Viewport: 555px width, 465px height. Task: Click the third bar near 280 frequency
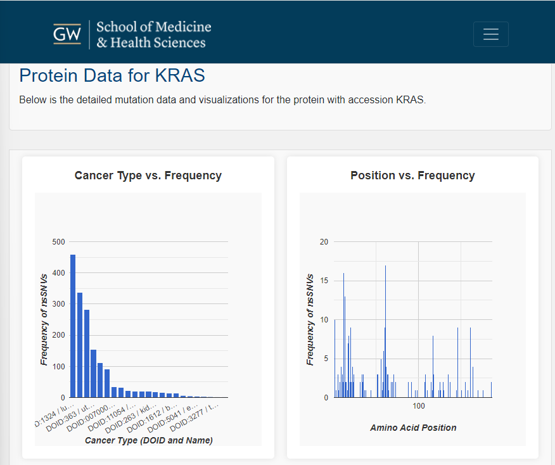tap(87, 354)
